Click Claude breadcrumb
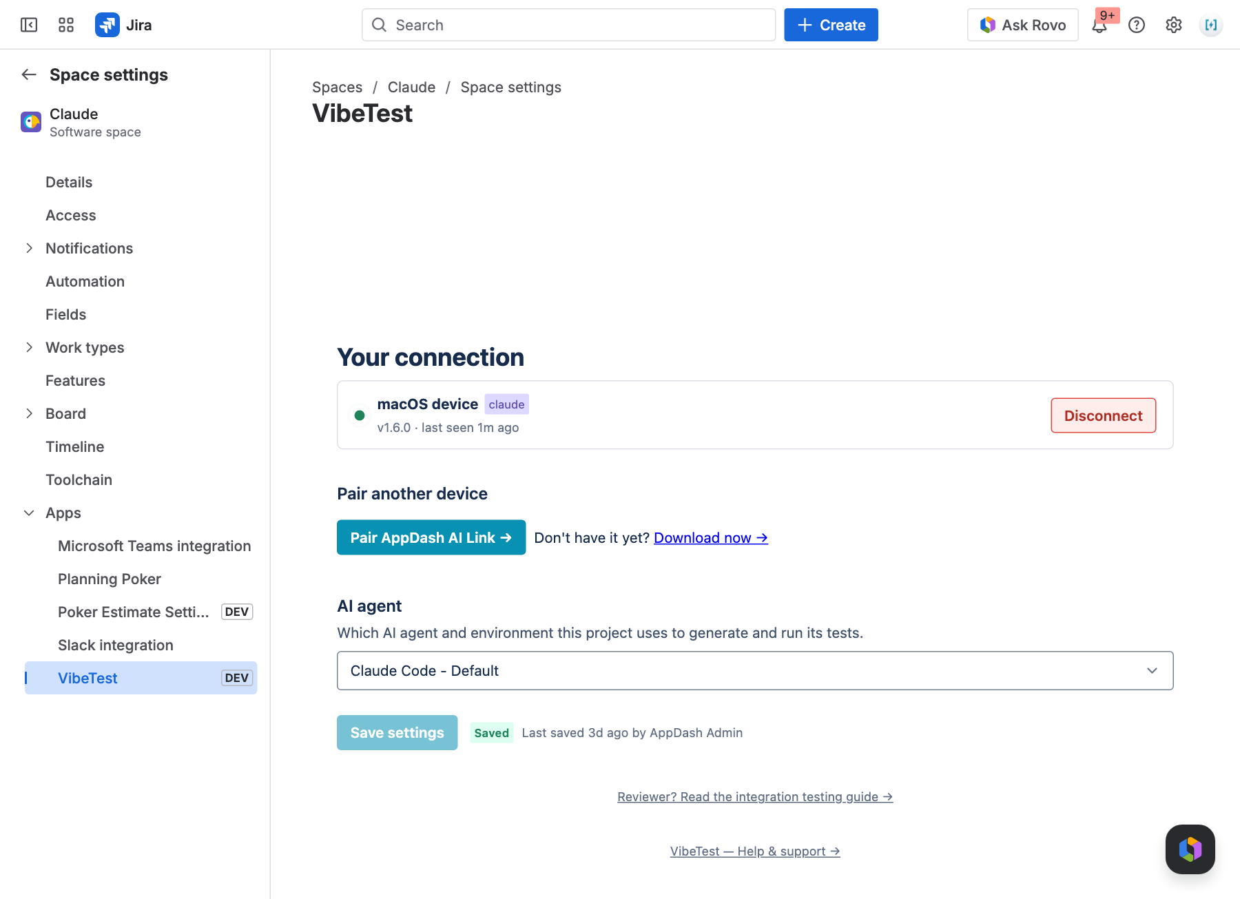 click(x=411, y=87)
